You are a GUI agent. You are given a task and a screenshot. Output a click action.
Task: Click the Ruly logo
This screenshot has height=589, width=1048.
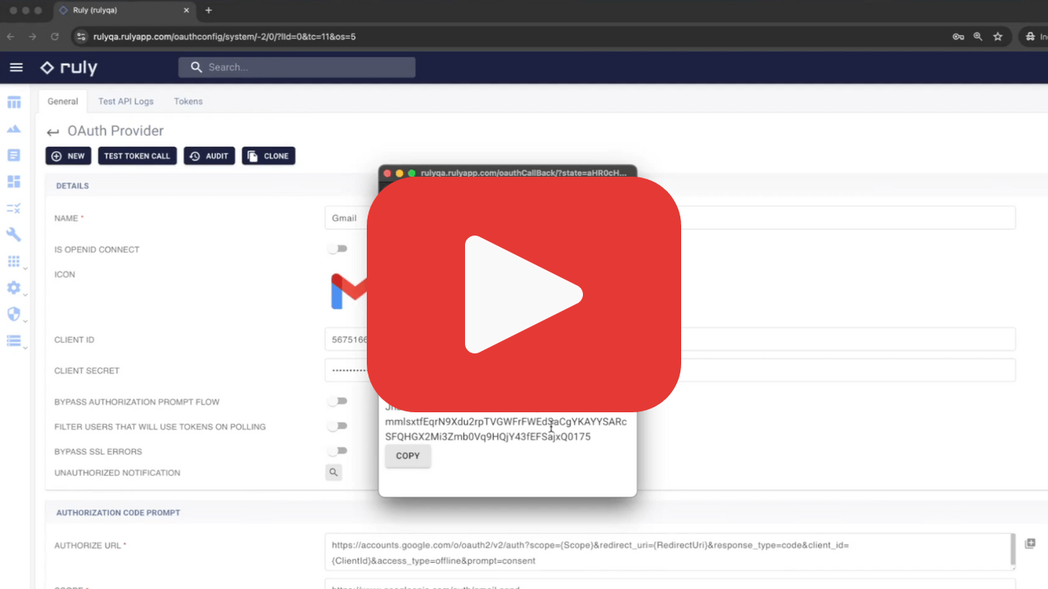coord(69,67)
